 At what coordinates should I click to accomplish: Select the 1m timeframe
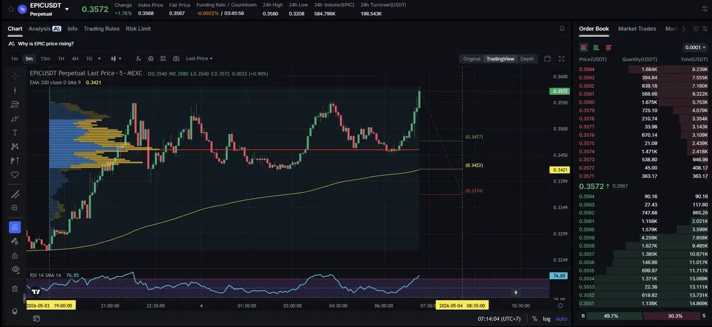14,59
